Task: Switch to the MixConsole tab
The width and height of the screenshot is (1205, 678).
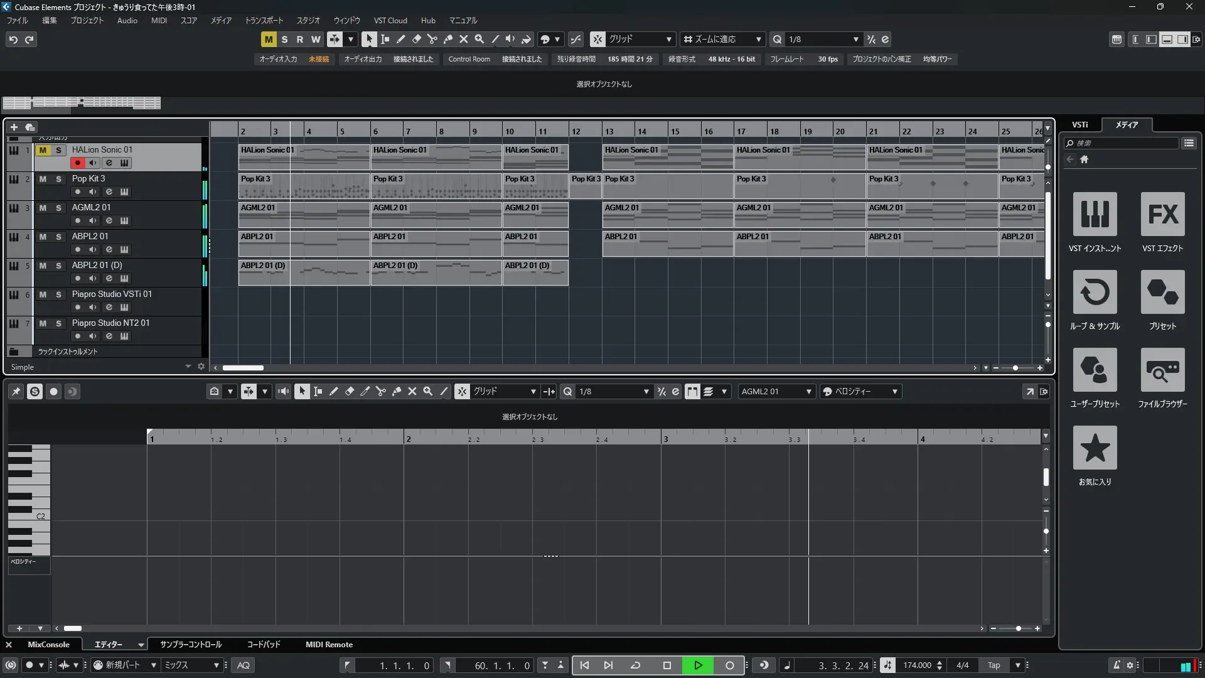Action: tap(48, 645)
